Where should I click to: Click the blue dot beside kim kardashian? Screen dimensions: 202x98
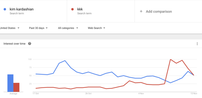5,9
